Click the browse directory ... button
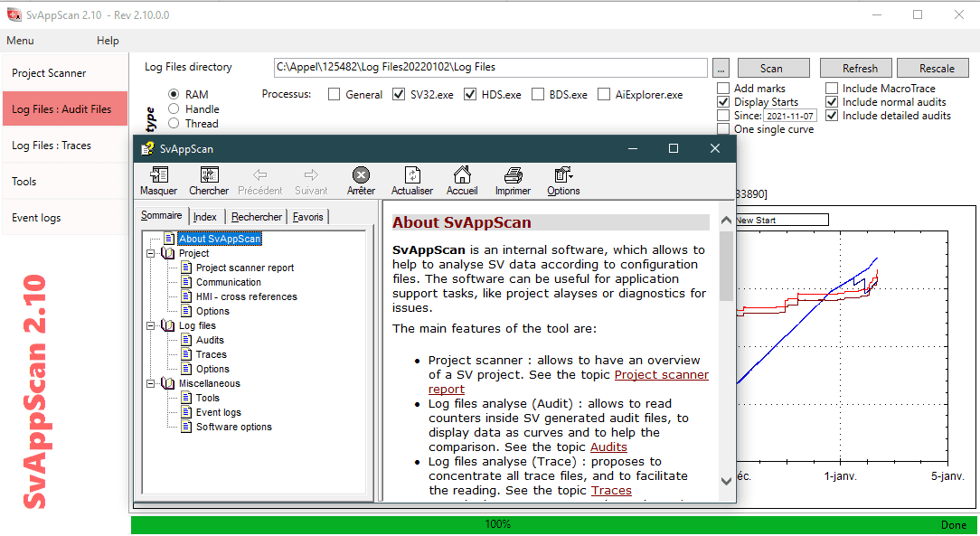This screenshot has height=536, width=980. (721, 68)
